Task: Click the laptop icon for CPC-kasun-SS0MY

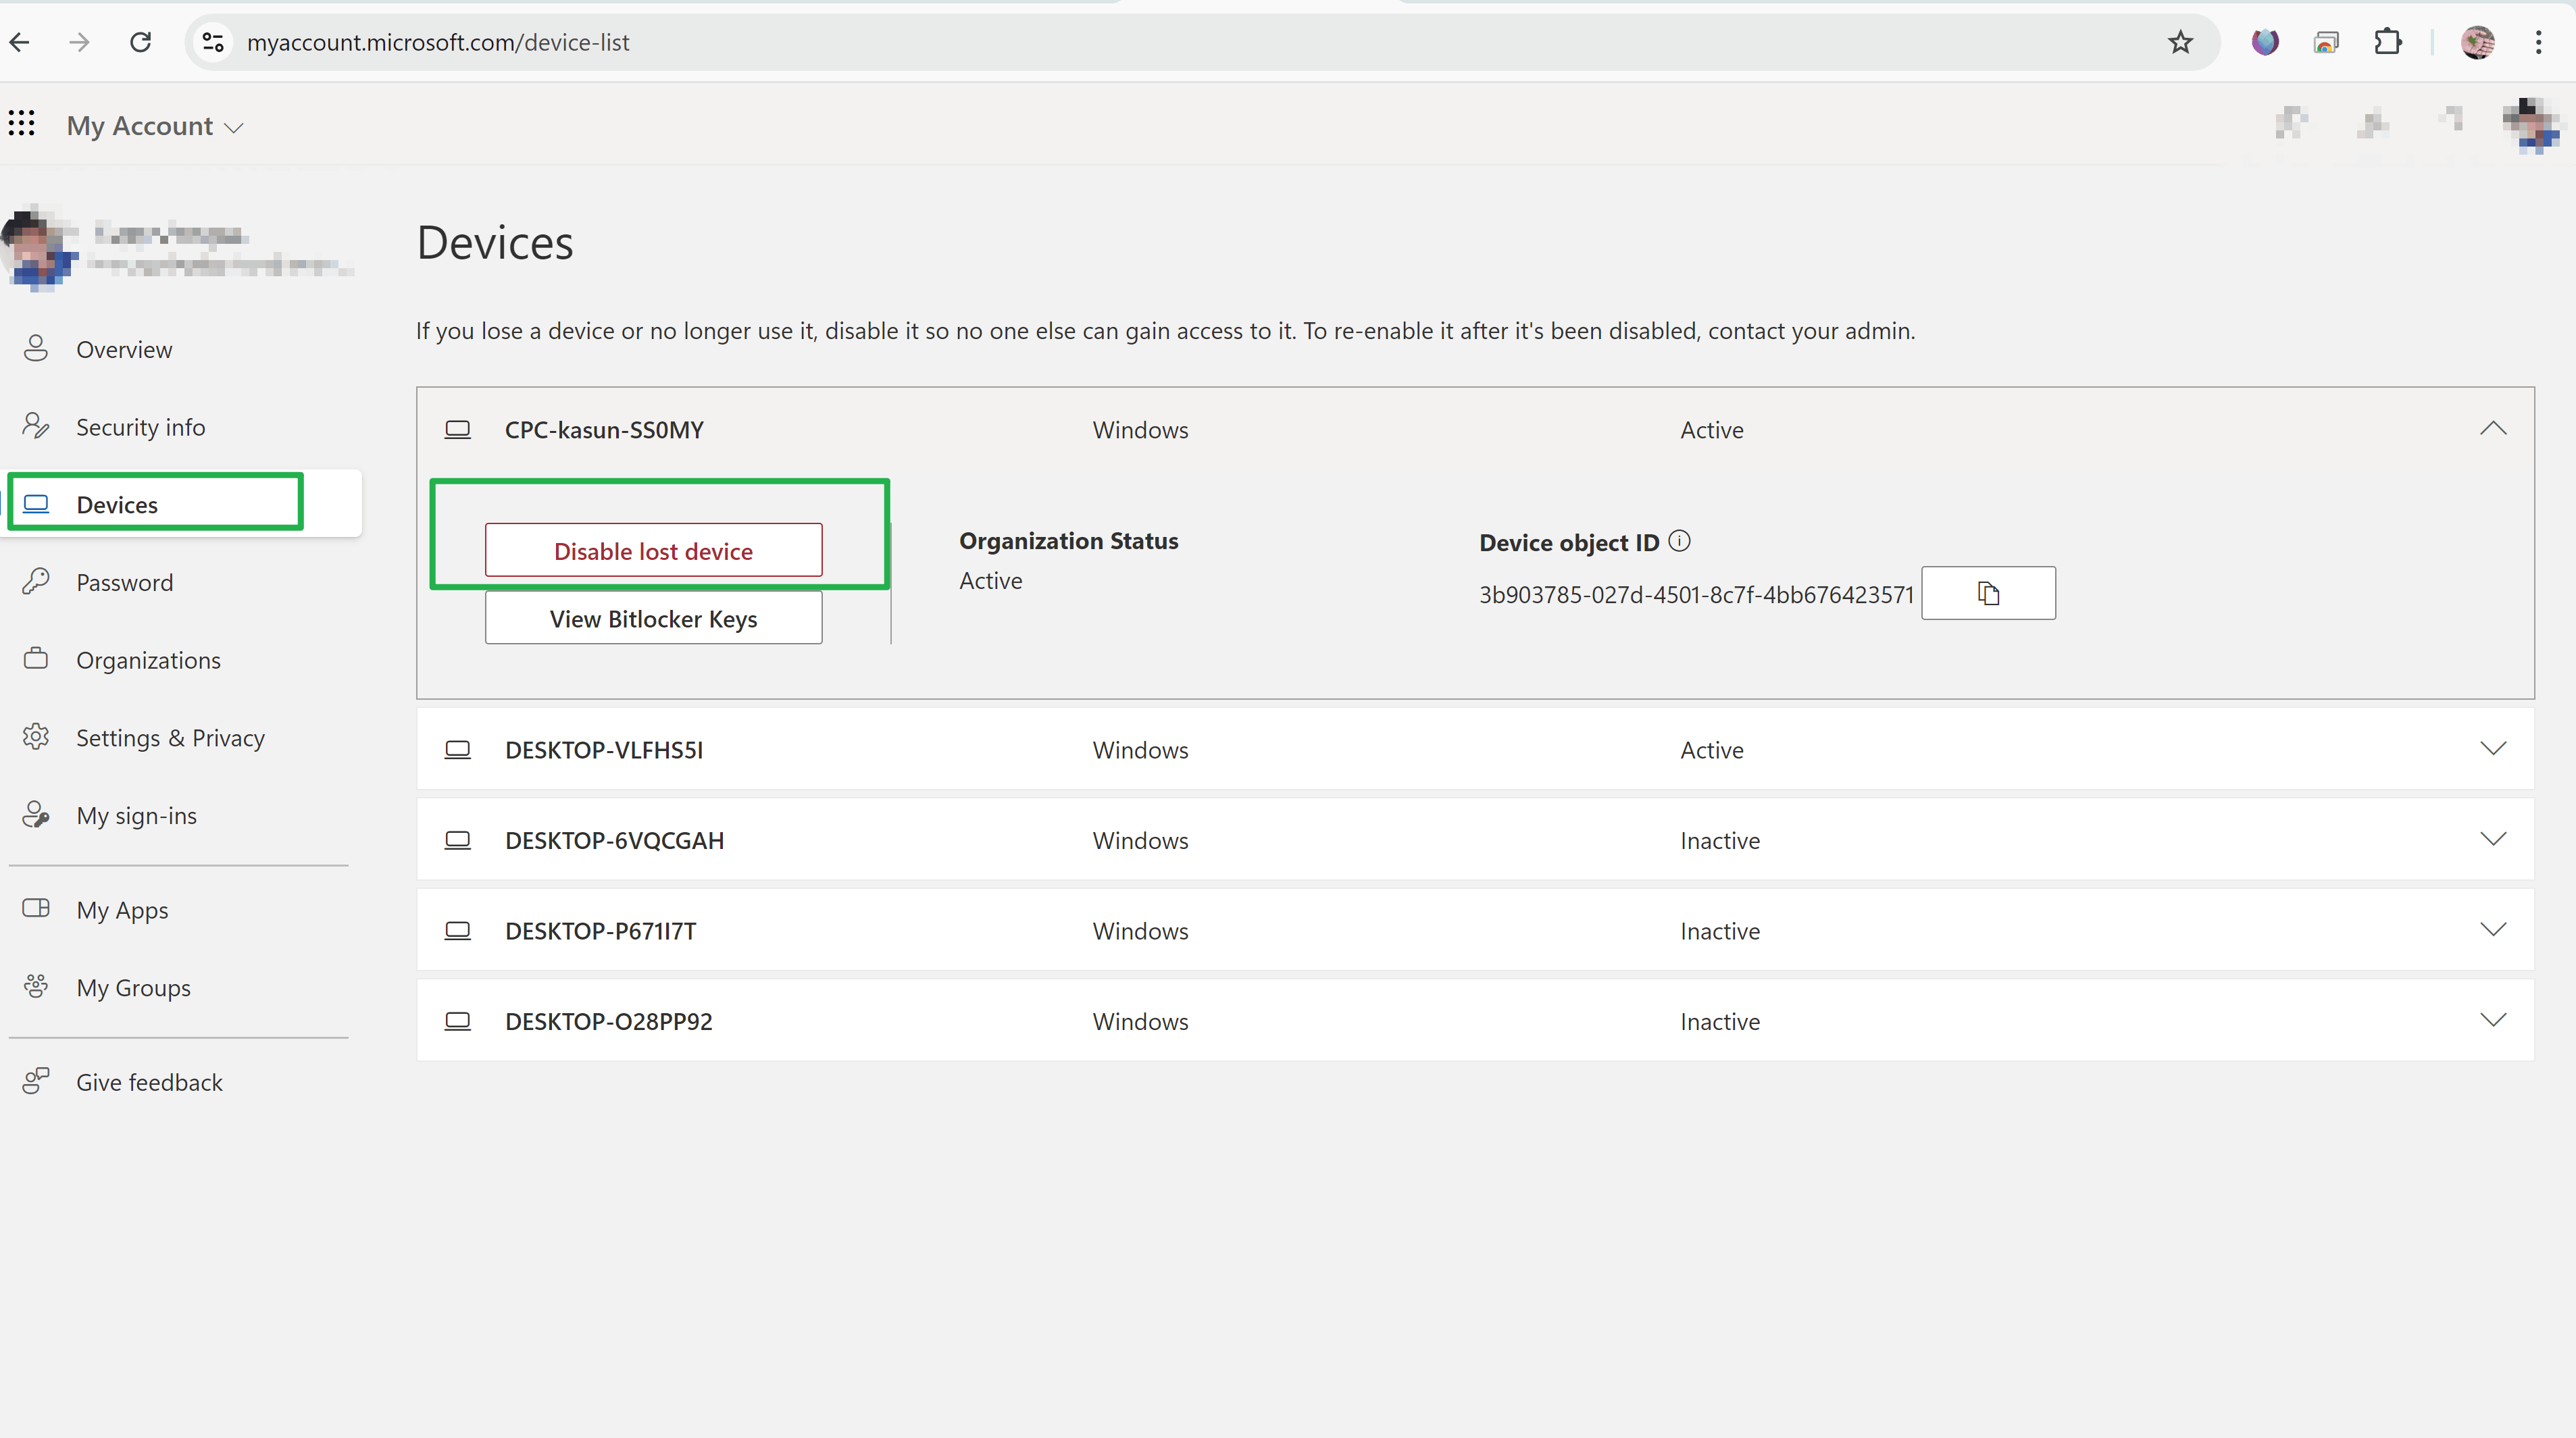Action: pos(458,430)
